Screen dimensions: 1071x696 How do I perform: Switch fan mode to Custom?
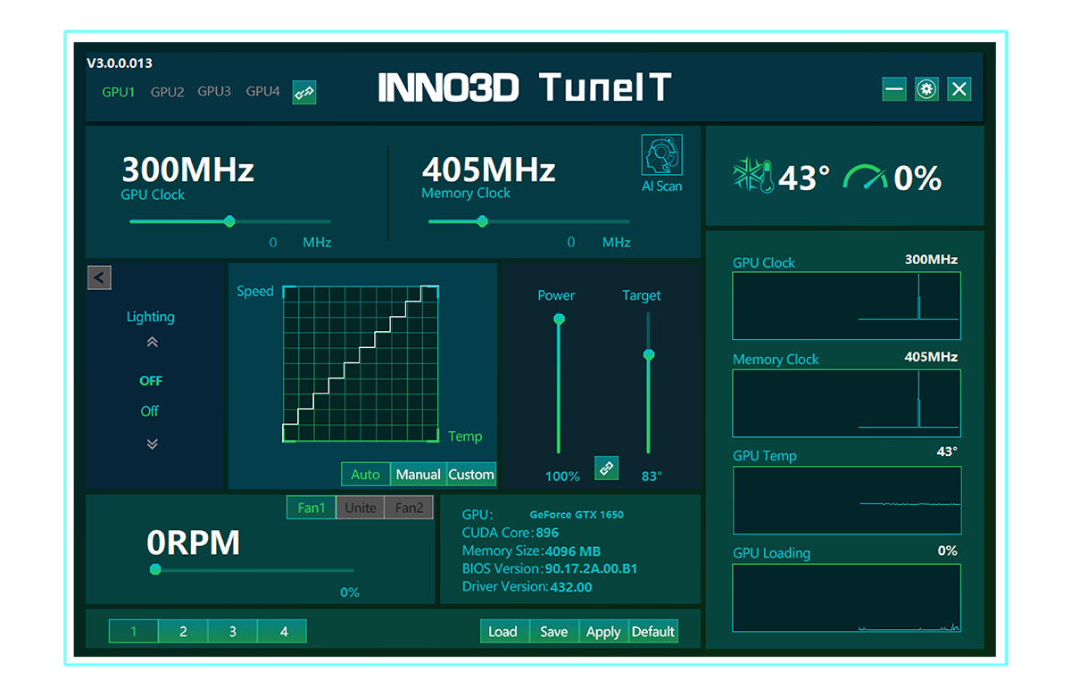coord(471,475)
